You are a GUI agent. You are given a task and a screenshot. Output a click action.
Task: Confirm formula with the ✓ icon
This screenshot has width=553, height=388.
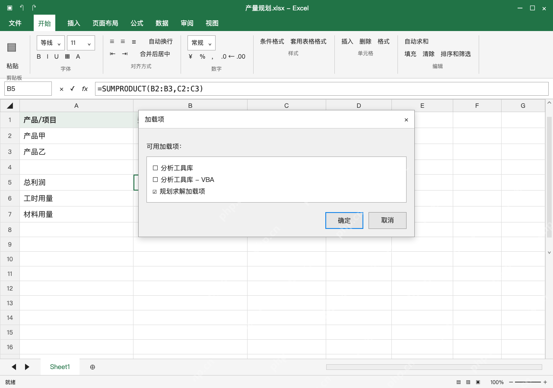point(72,89)
